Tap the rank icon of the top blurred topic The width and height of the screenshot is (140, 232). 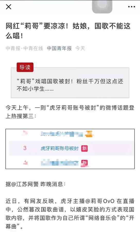tap(25, 133)
